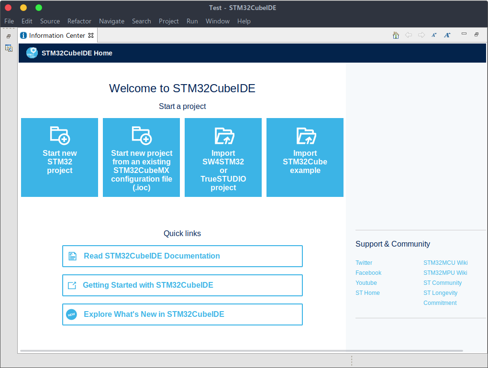This screenshot has height=368, width=488.
Task: Open the Search menu
Action: pos(141,21)
